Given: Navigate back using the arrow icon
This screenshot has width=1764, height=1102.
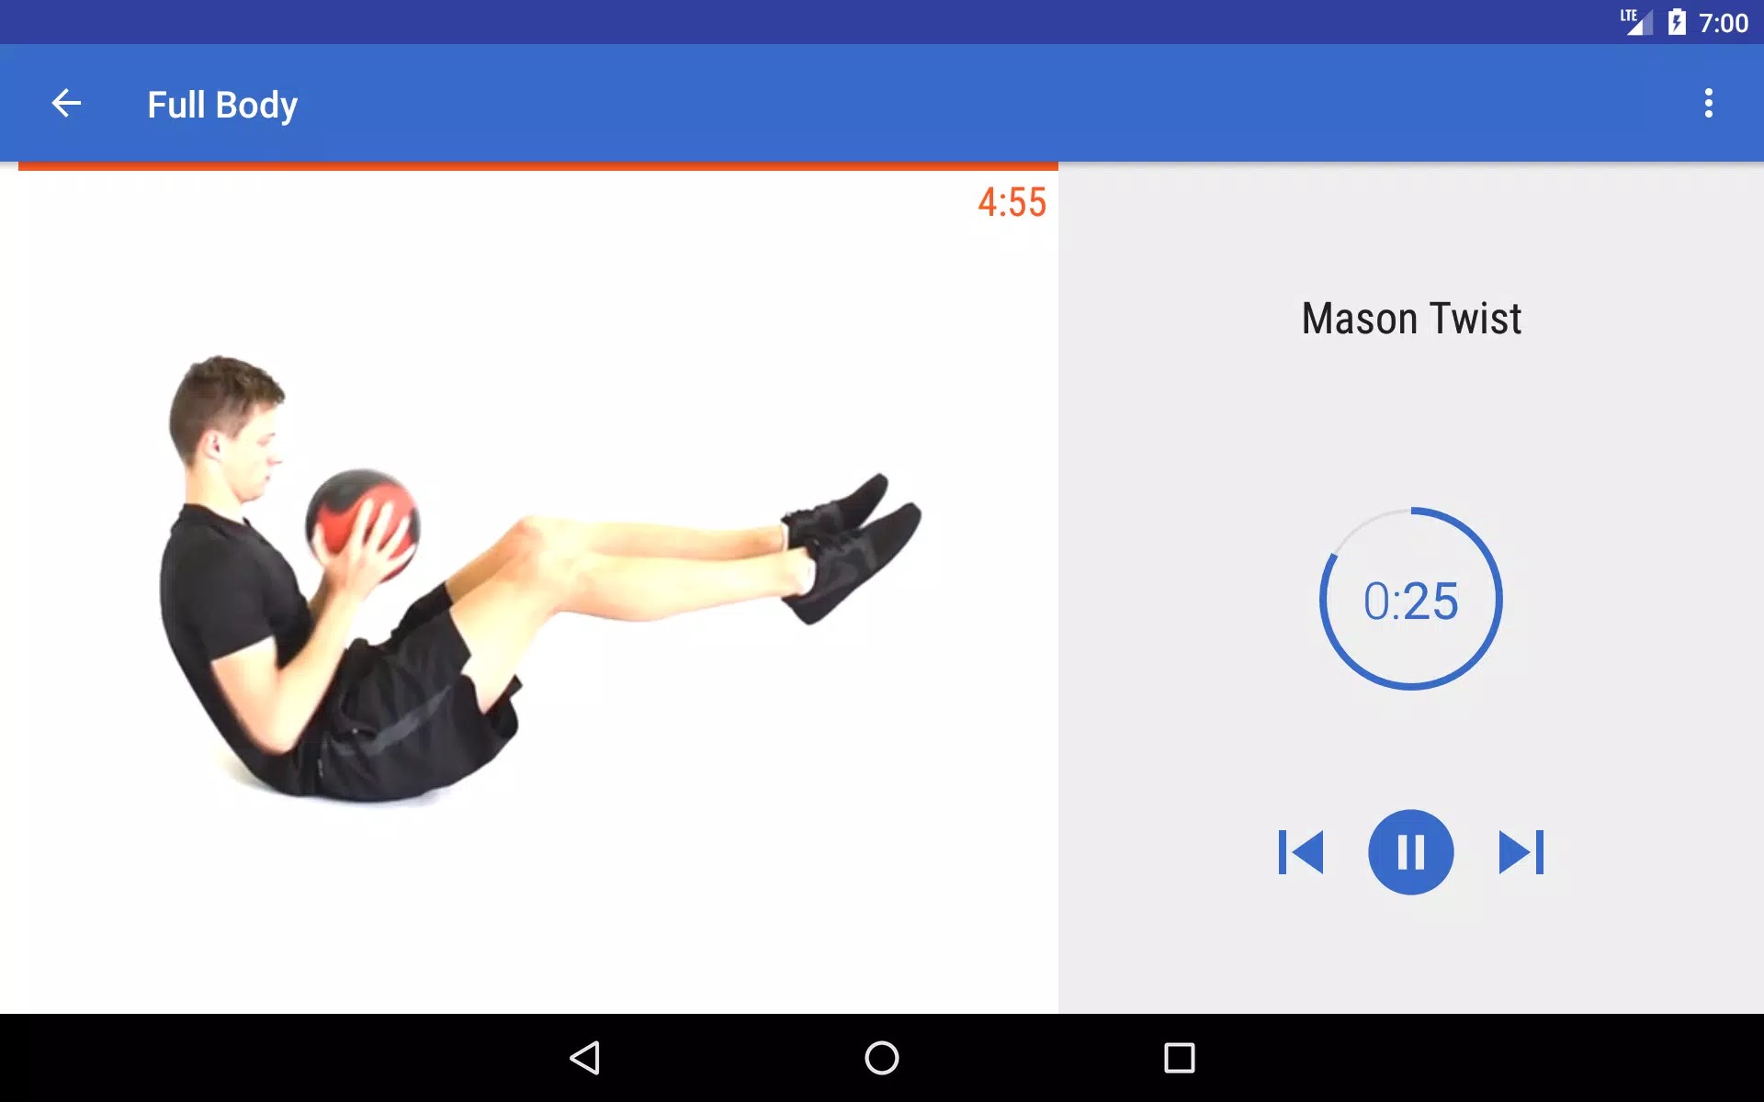Looking at the screenshot, I should coord(66,103).
